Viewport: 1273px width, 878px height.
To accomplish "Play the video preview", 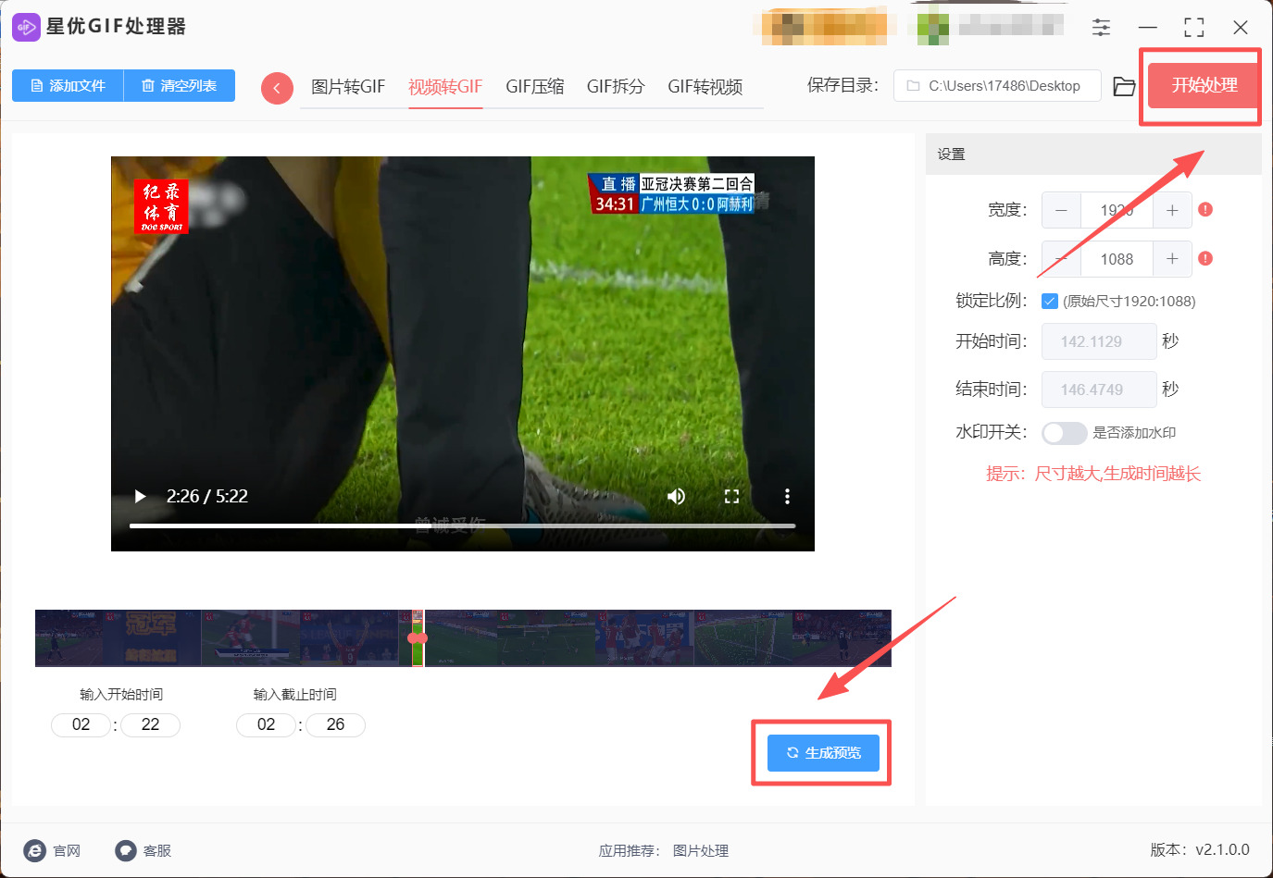I will 141,496.
